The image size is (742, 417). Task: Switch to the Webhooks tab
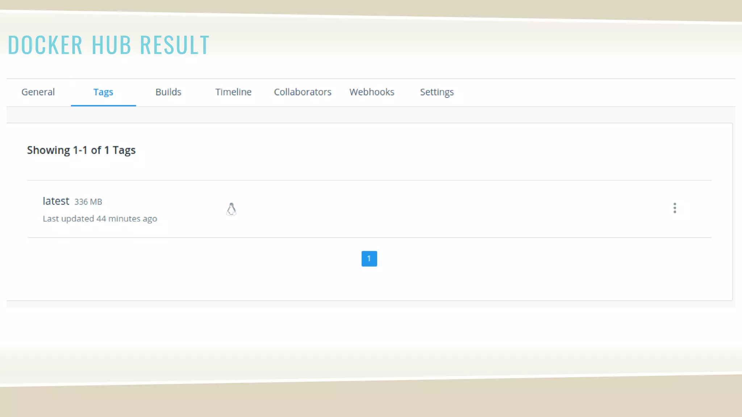[372, 92]
